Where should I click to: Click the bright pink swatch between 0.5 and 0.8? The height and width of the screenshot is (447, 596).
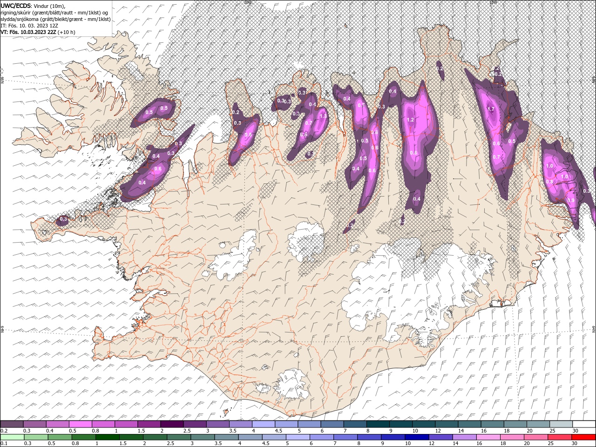[x=80, y=424]
